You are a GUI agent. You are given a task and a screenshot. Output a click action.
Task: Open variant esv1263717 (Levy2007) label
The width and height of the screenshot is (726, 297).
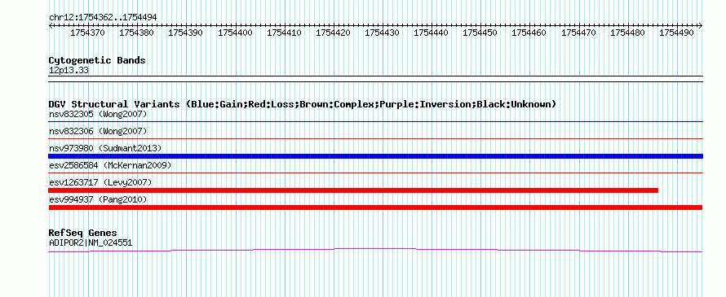tap(100, 182)
